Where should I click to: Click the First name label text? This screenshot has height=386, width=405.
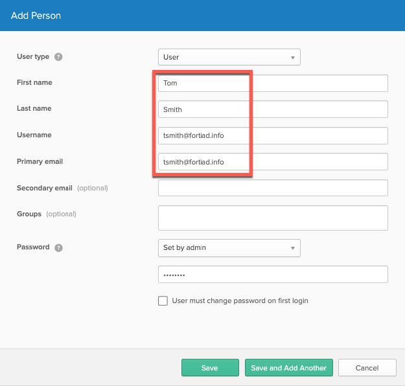[x=34, y=83]
